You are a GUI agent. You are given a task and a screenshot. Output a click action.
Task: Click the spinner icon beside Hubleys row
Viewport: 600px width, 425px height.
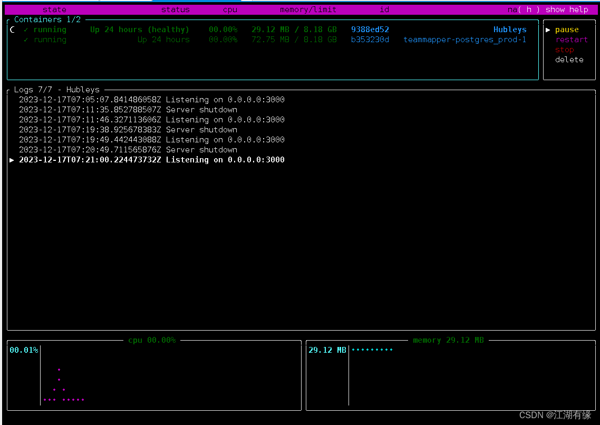point(12,30)
